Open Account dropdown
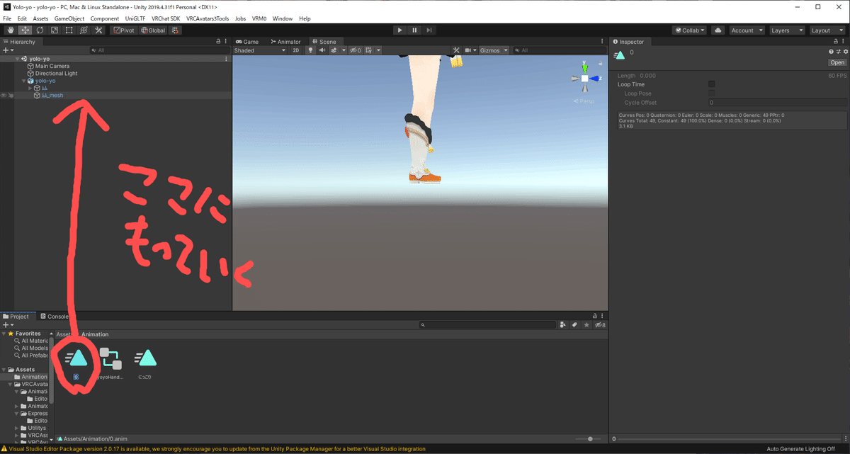Screen dimensions: 850x454 747,30
